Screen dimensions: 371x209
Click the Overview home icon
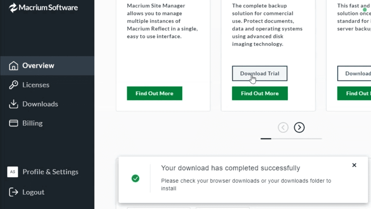click(x=13, y=66)
